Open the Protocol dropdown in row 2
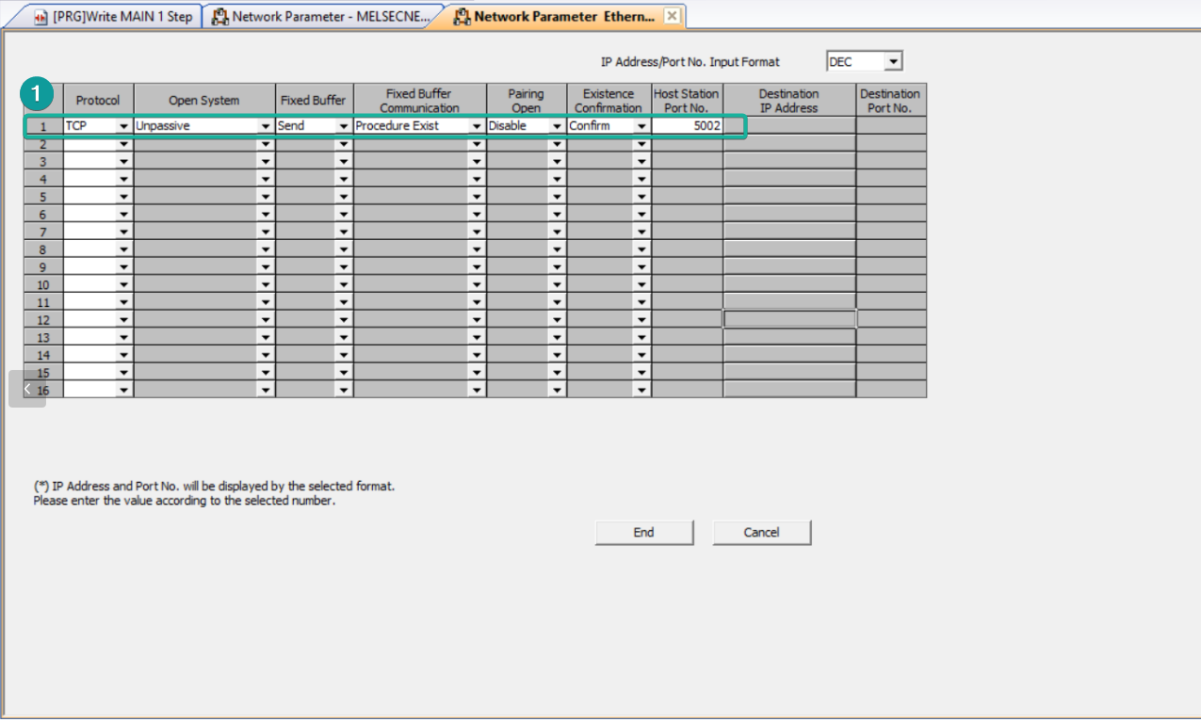This screenshot has height=722, width=1201. 124,144
